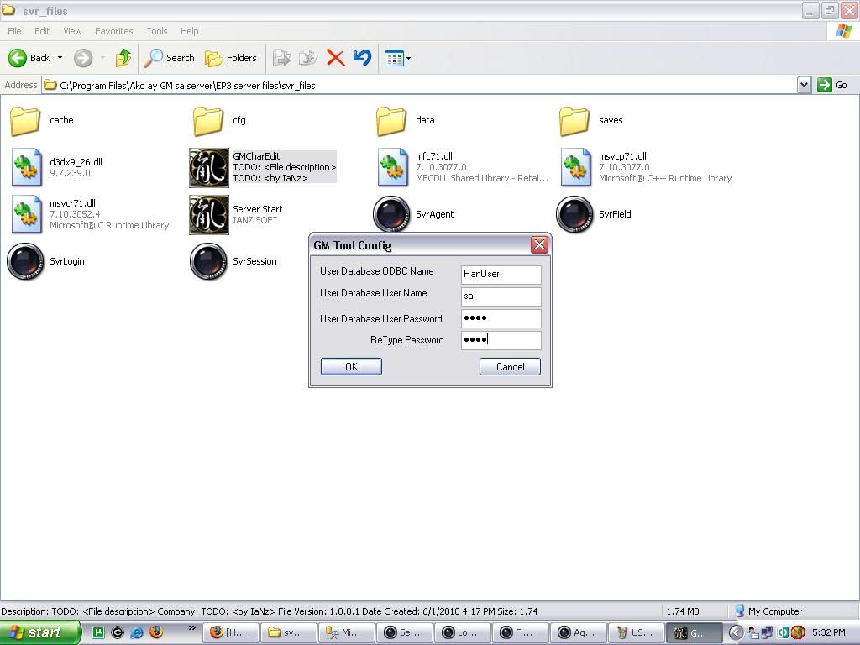860x645 pixels.
Task: Click the red Delete toolbar icon
Action: (335, 58)
